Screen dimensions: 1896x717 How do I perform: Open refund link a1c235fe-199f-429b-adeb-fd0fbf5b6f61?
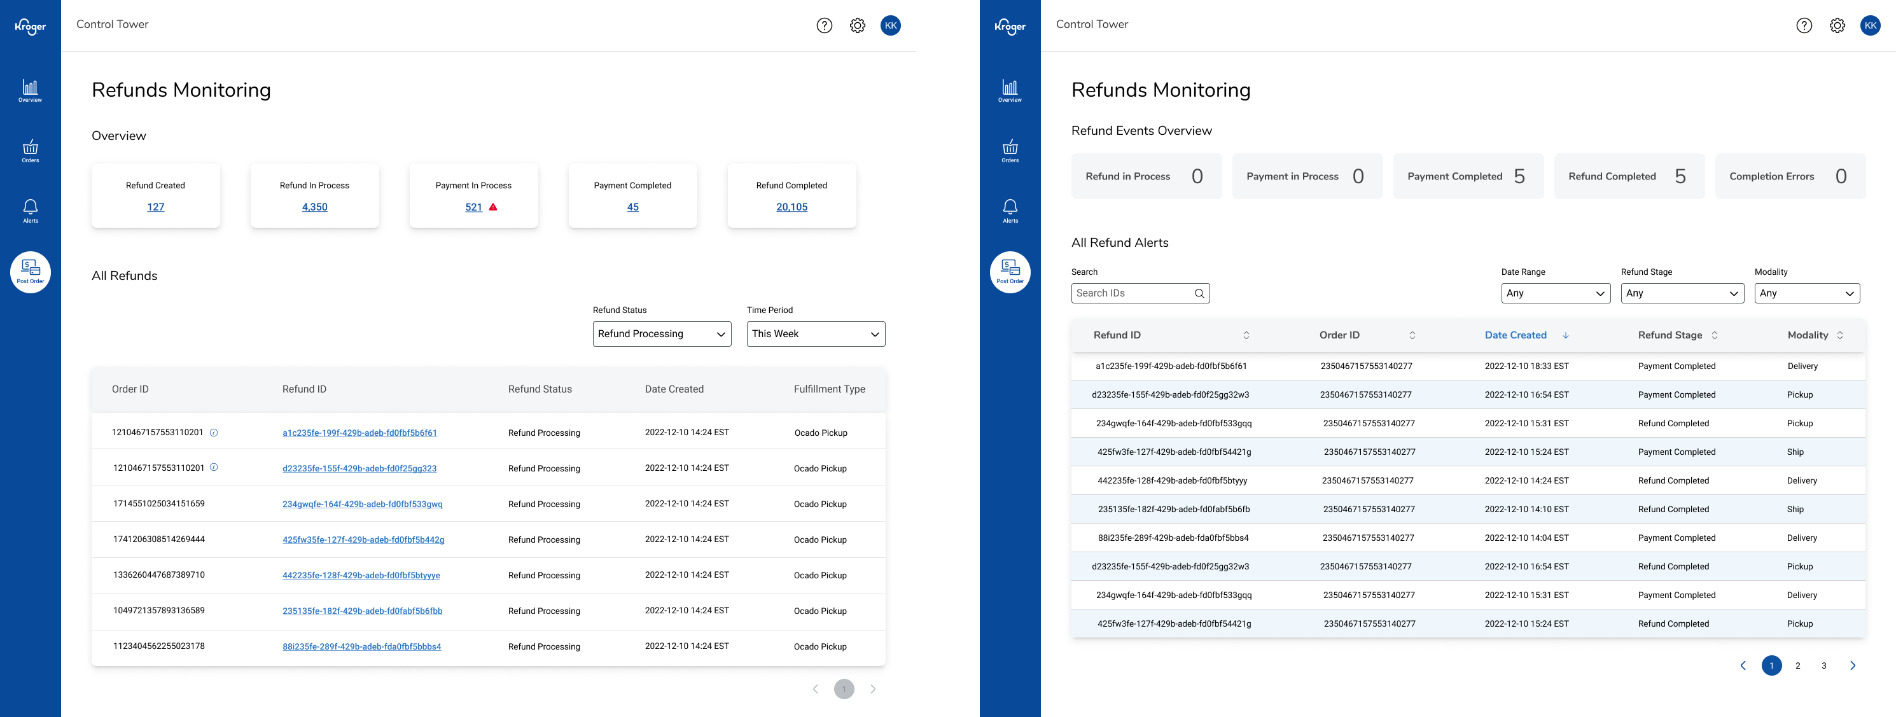359,433
